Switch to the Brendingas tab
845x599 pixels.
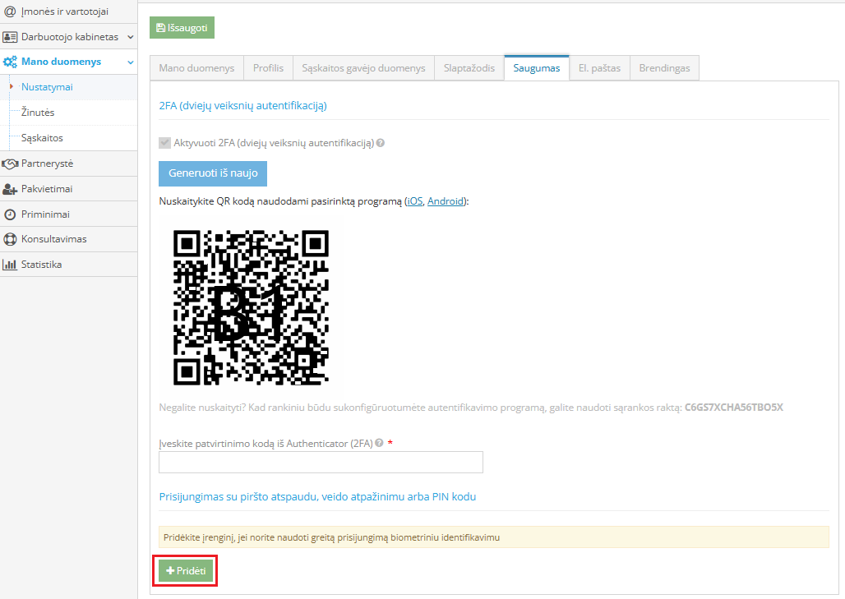pos(664,68)
